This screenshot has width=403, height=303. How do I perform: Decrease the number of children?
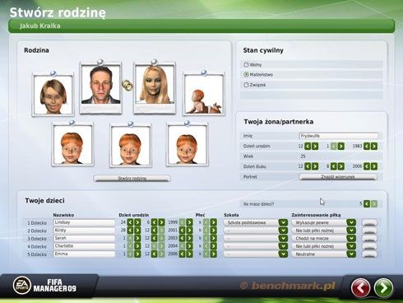(367, 203)
